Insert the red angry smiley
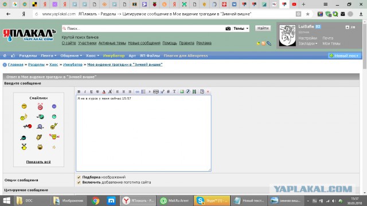Image resolution: width=367 pixels, height=206 pixels. pos(40,106)
